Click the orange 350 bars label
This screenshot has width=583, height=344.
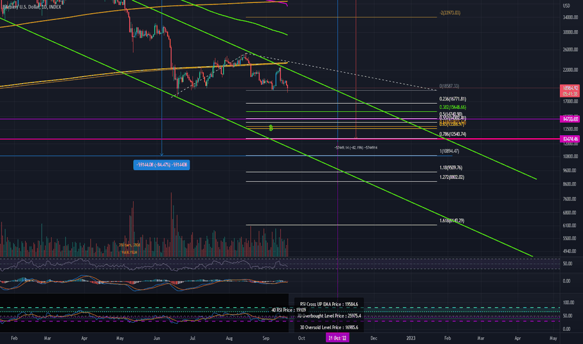(129, 245)
